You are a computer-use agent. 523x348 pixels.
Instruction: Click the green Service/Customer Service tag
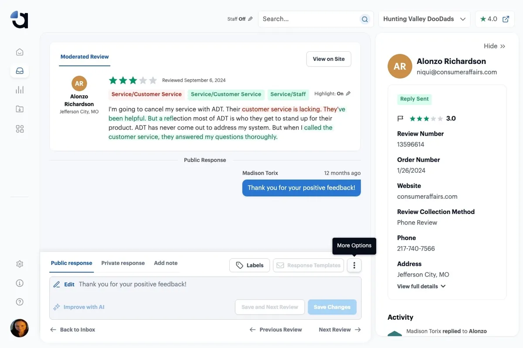[226, 94]
